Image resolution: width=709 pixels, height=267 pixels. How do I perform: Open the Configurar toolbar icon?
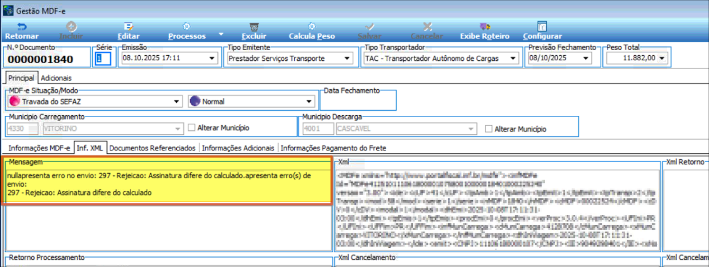click(x=542, y=27)
